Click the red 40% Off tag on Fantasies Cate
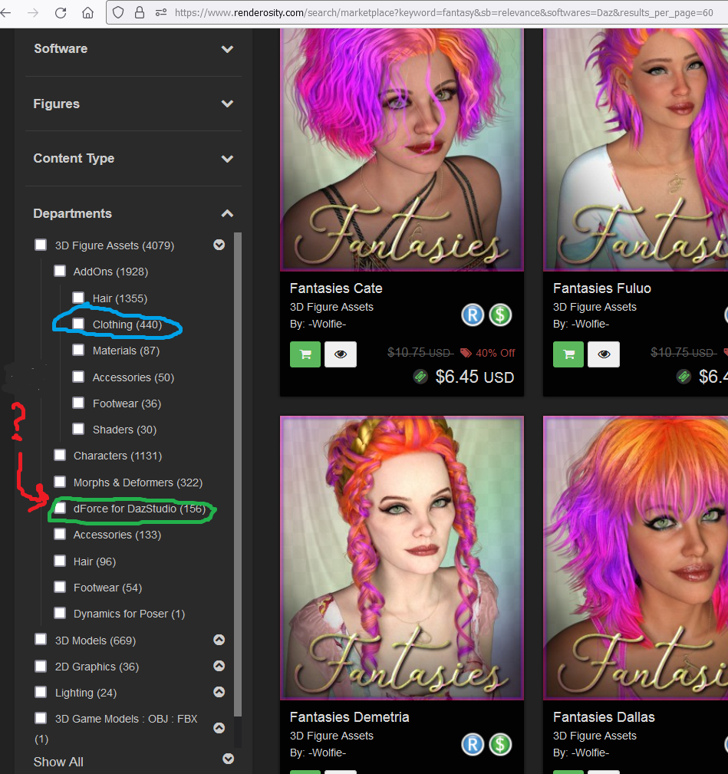The width and height of the screenshot is (728, 774). pyautogui.click(x=488, y=353)
